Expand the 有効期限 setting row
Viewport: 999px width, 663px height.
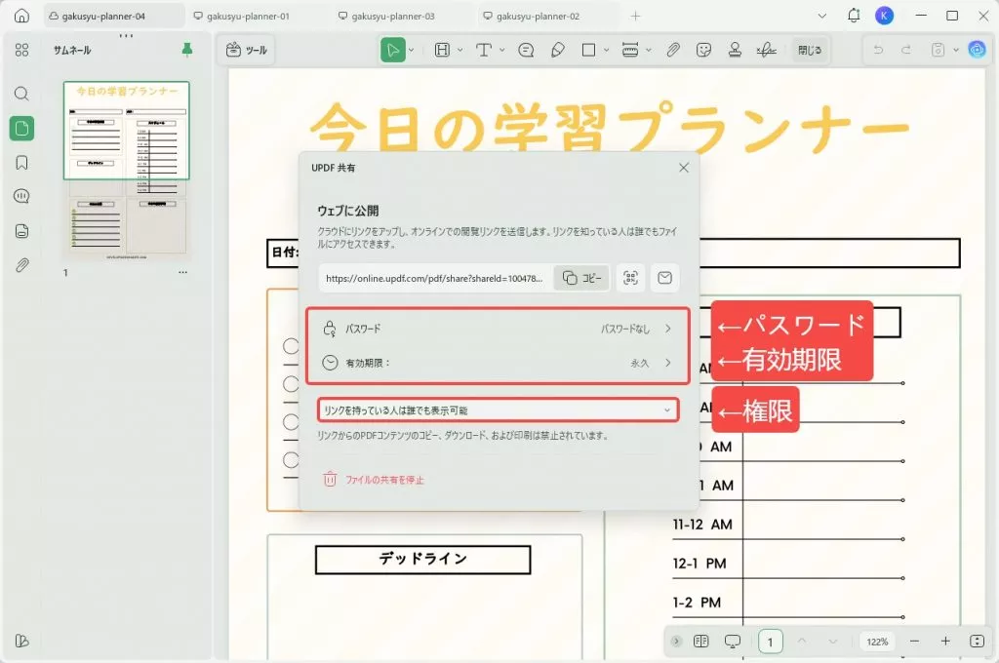pyautogui.click(x=499, y=363)
